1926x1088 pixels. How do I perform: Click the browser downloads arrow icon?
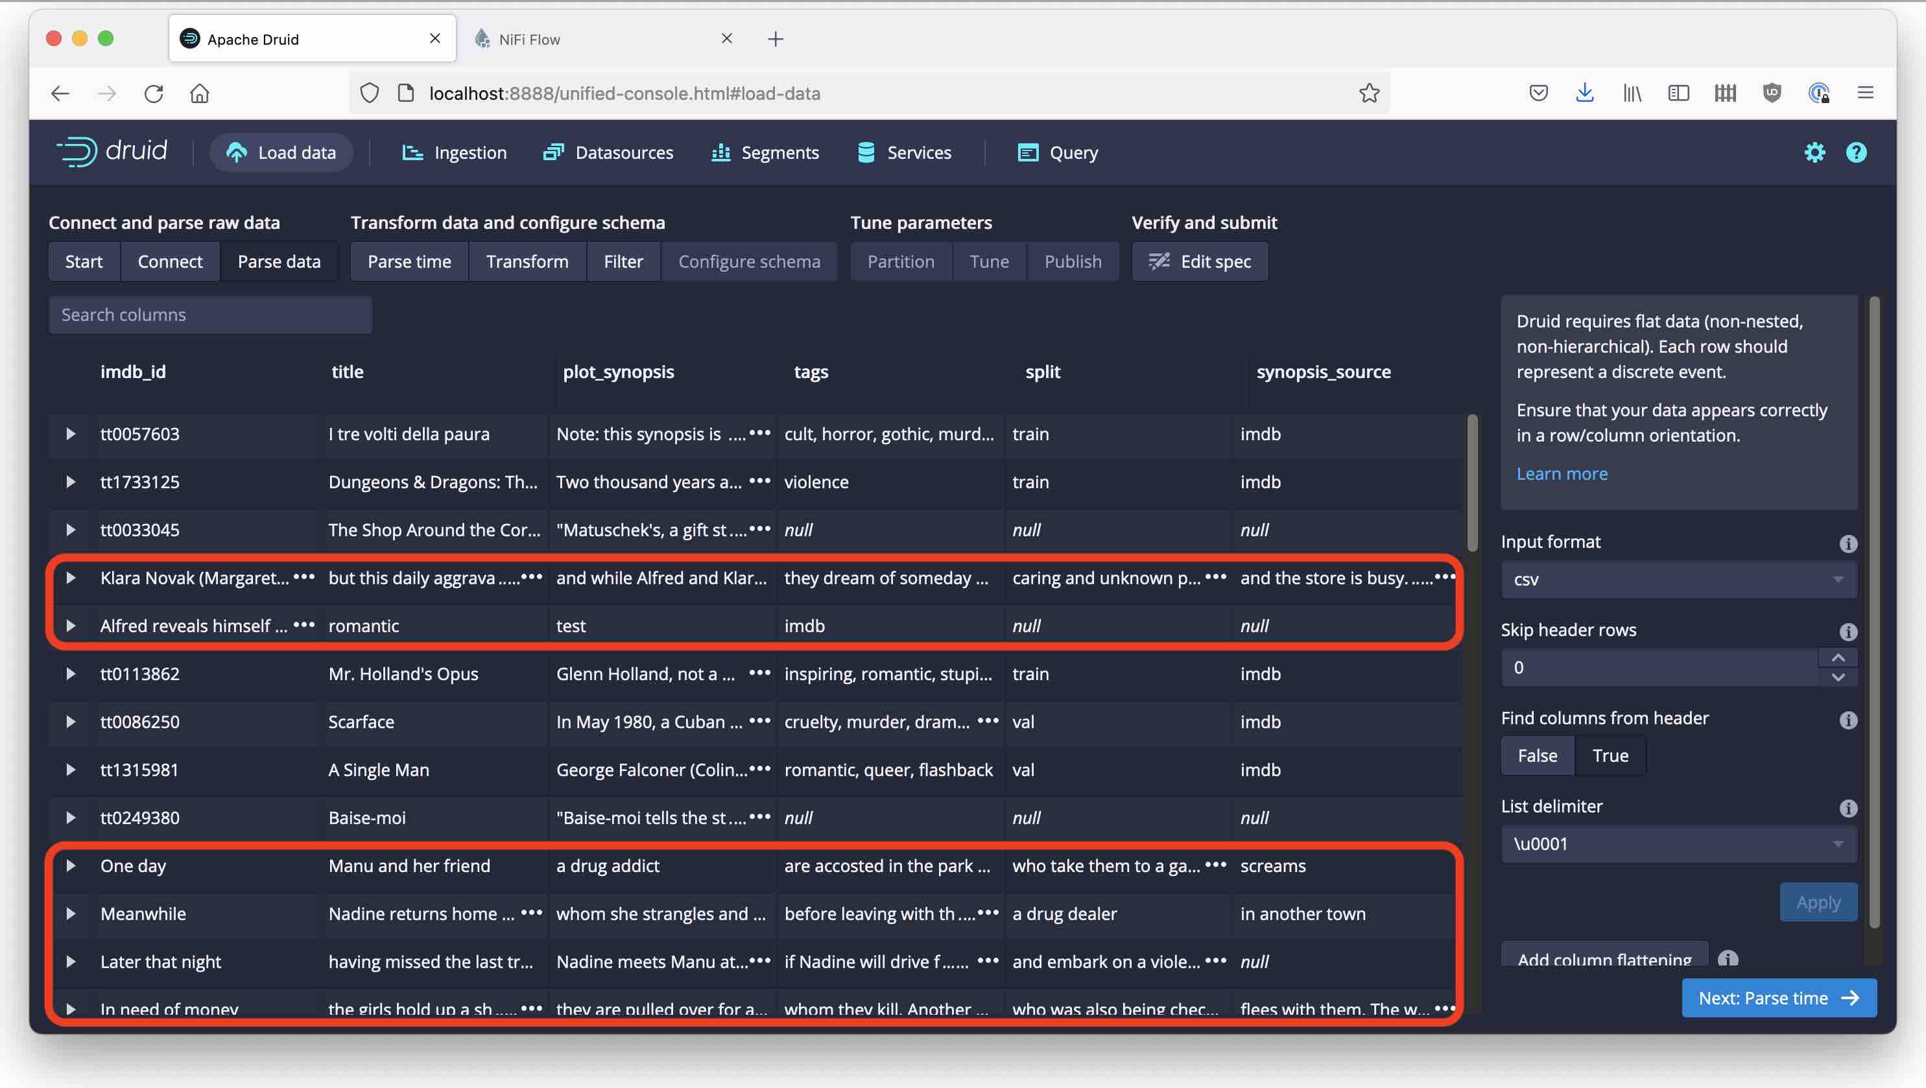[1584, 93]
